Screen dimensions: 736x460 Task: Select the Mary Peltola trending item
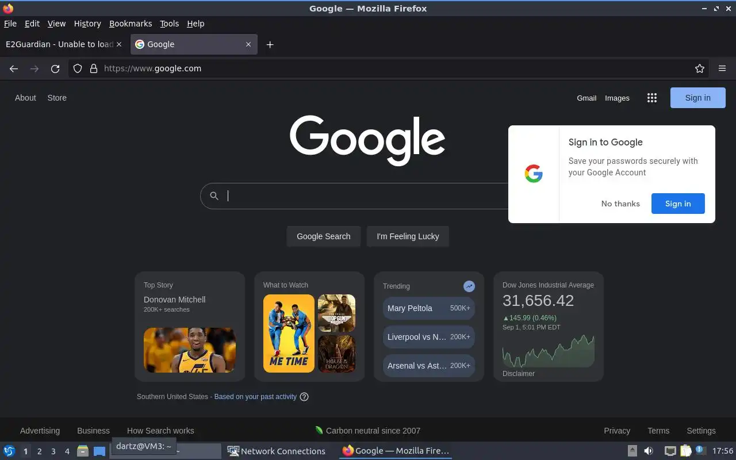(x=429, y=308)
